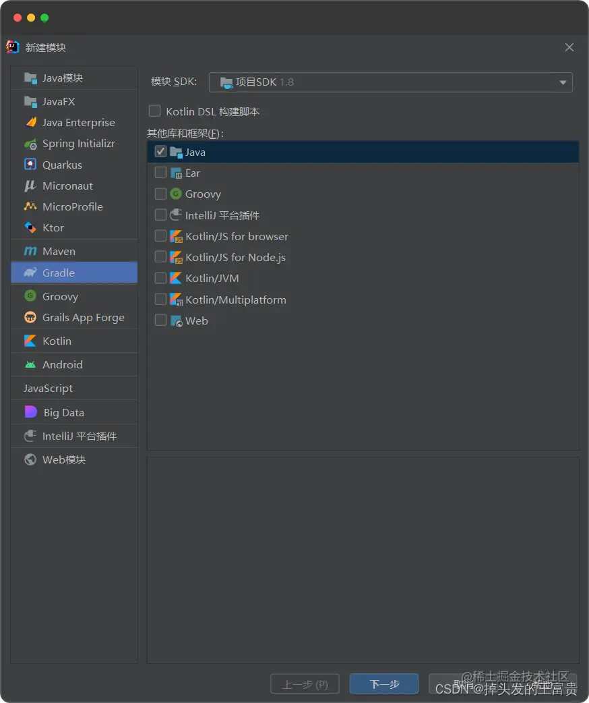Close the 新建模块 dialog with X
Viewport: 589px width, 703px height.
click(x=569, y=47)
